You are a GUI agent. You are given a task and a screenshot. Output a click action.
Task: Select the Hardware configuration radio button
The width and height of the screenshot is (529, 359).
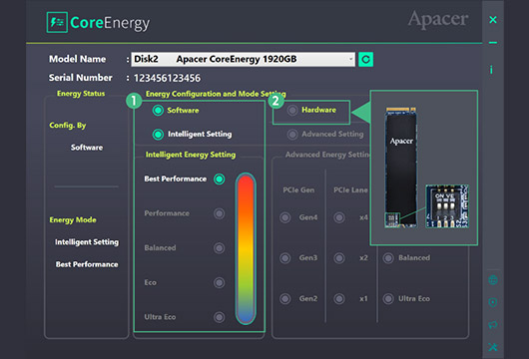(x=292, y=110)
